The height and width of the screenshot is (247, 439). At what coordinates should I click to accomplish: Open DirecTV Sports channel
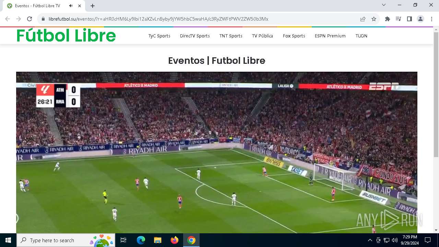(x=195, y=36)
